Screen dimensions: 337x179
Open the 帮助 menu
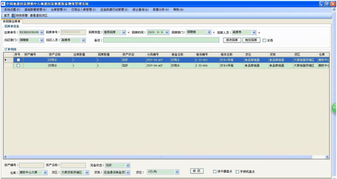tap(178, 9)
